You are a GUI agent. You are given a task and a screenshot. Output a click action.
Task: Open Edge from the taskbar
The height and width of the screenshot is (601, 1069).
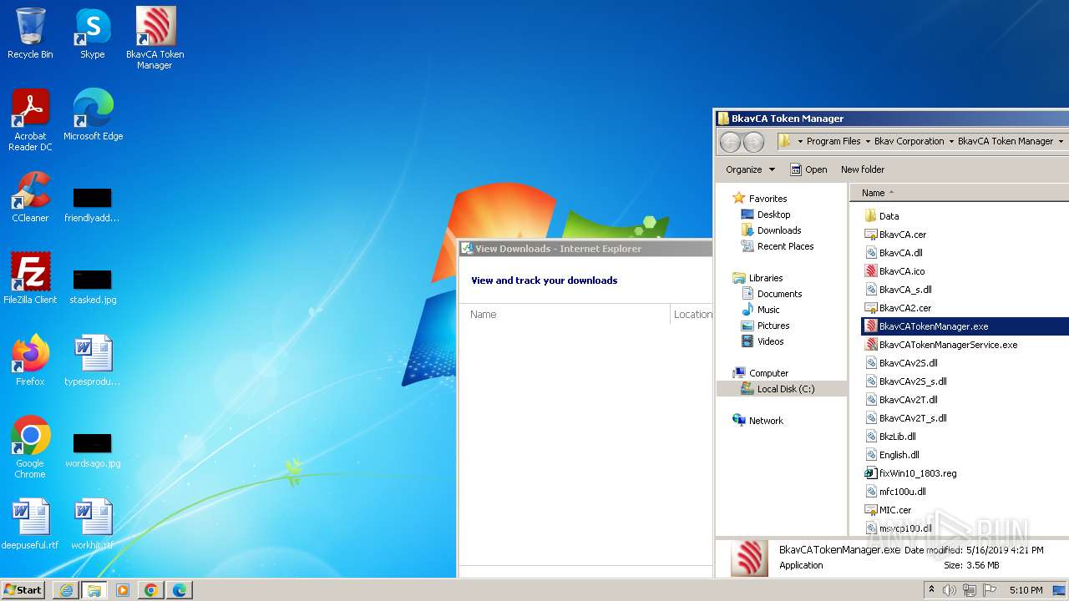coord(180,590)
